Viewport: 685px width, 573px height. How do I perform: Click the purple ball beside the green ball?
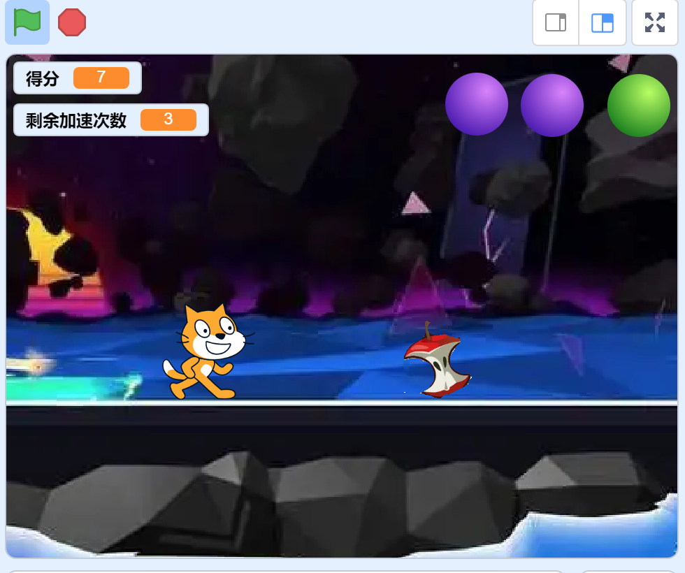point(552,106)
